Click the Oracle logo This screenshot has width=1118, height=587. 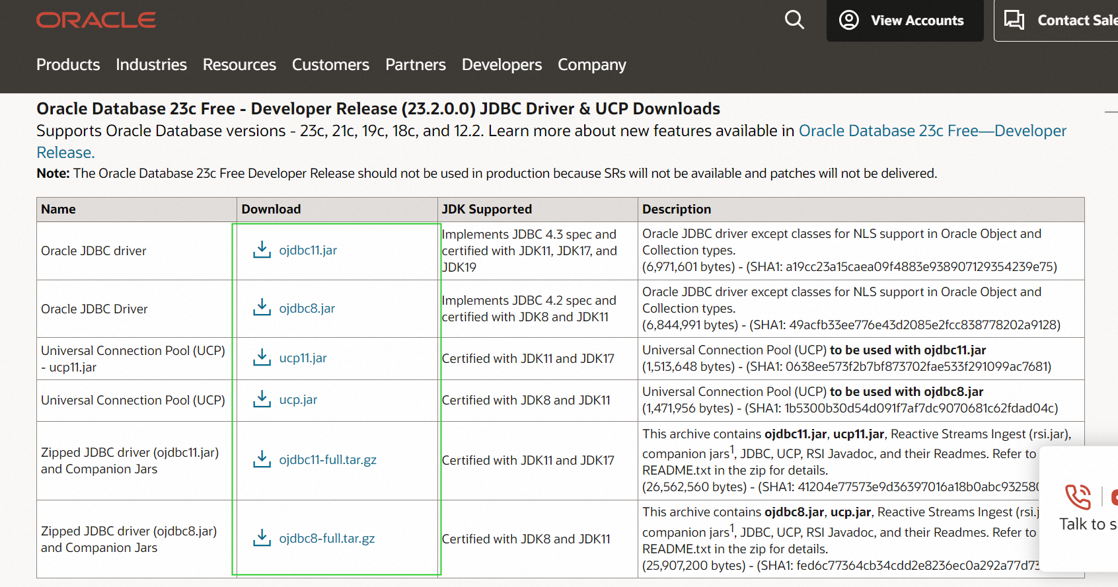point(96,20)
